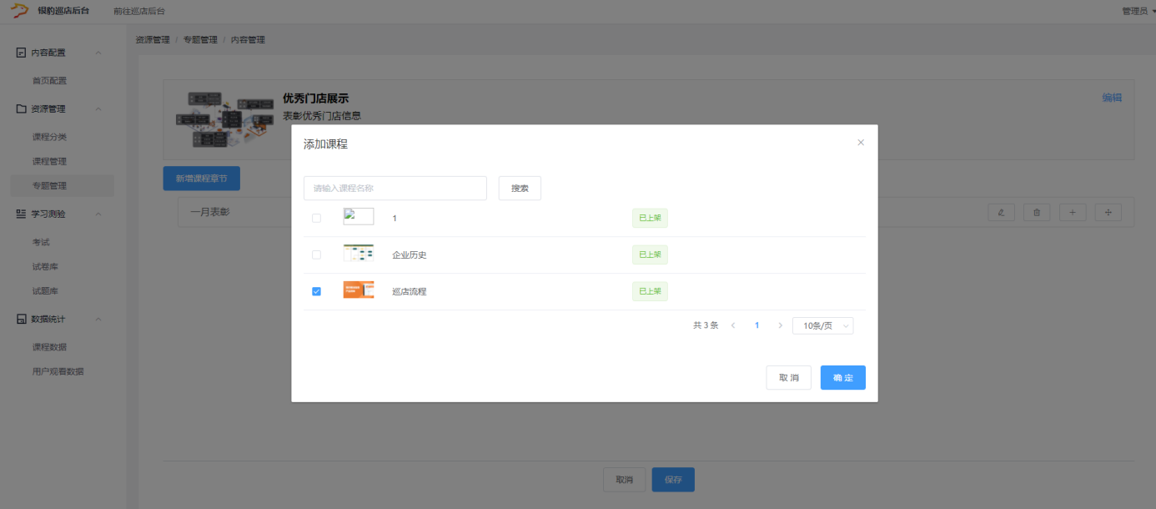Uncheck the 巡店流程 course checkbox
Image resolution: width=1156 pixels, height=509 pixels.
click(x=316, y=291)
